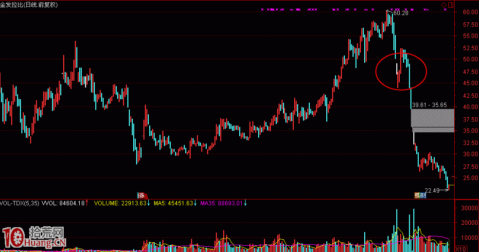Viewport: 479px width, 252px height.
Task: Click the red split-pane icon beside the diamond
Action: coord(451,5)
